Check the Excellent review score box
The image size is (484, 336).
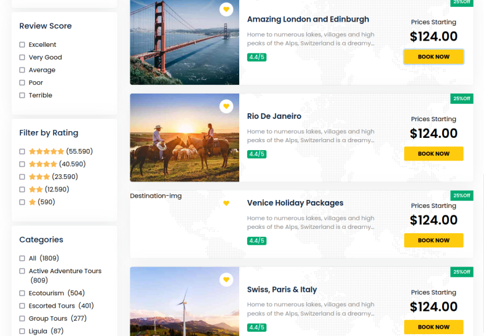[x=22, y=45]
